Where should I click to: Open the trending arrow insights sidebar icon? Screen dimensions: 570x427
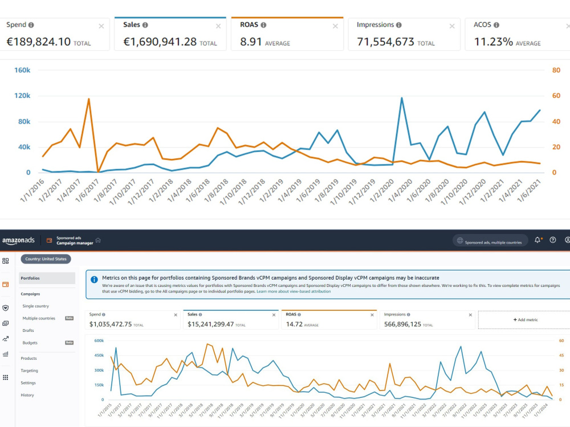coord(6,339)
